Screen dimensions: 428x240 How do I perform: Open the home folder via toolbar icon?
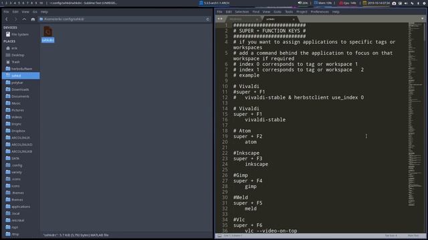(33, 19)
